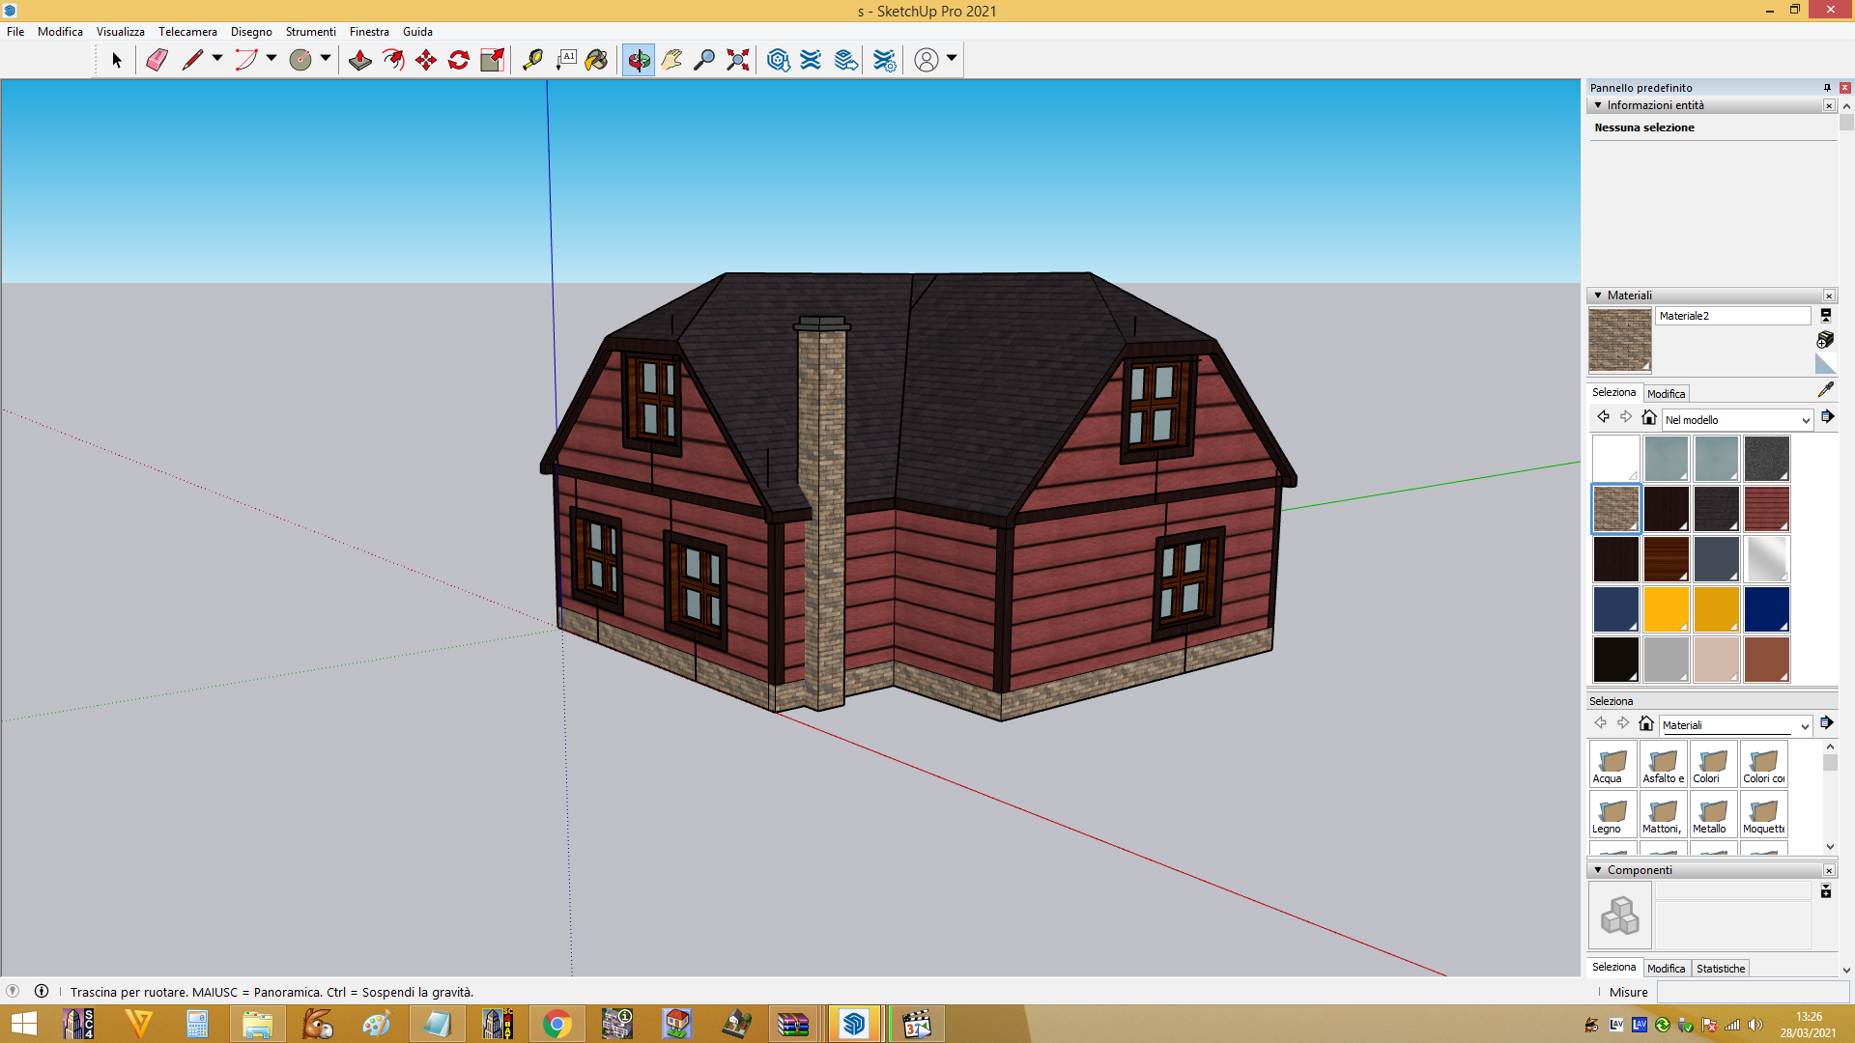Pick the bright yellow material swatch

pos(1666,609)
